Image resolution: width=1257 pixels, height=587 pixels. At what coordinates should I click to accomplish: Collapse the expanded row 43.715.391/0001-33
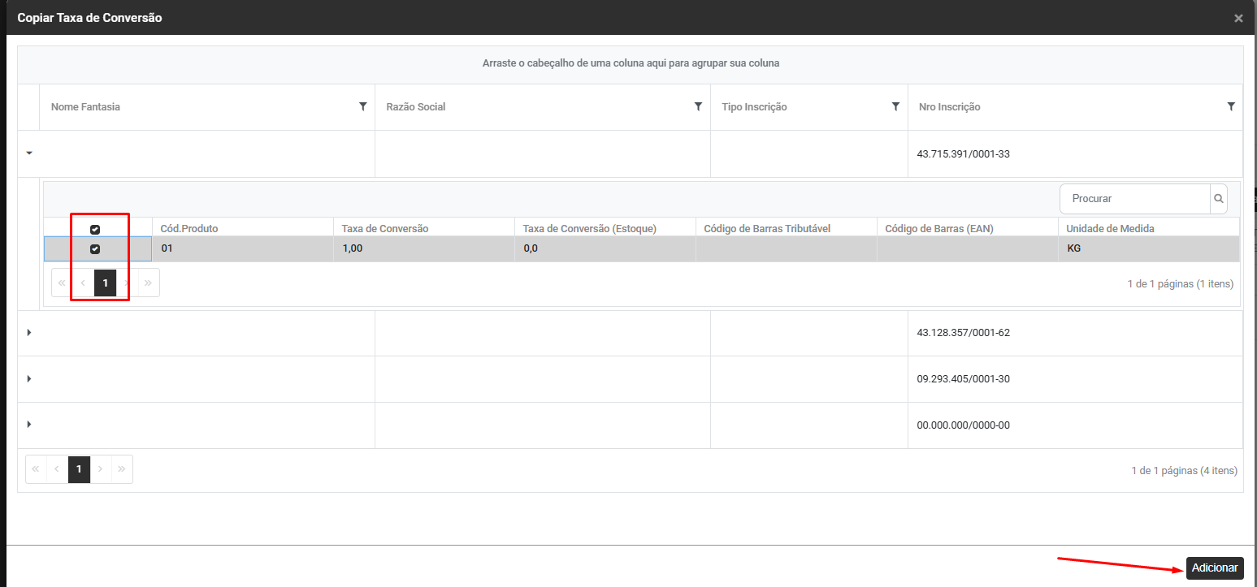click(29, 153)
